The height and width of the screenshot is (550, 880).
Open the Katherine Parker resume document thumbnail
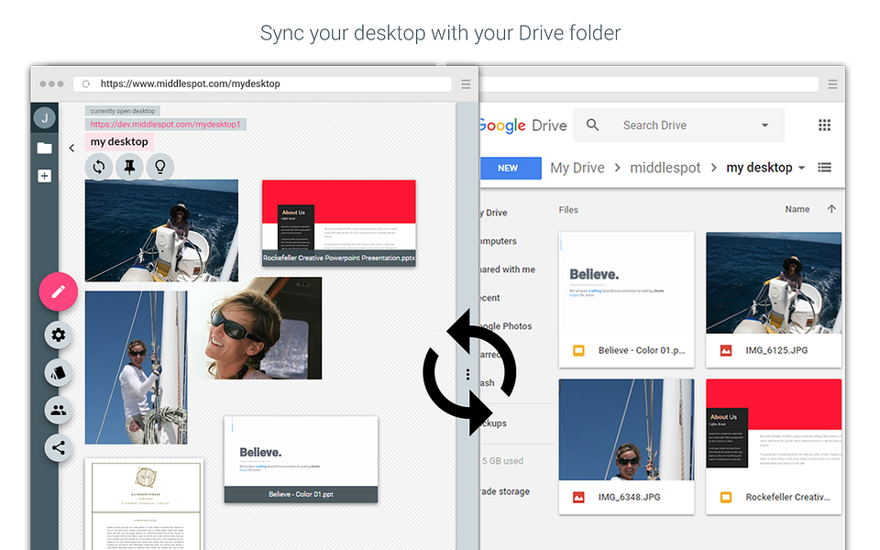[145, 504]
